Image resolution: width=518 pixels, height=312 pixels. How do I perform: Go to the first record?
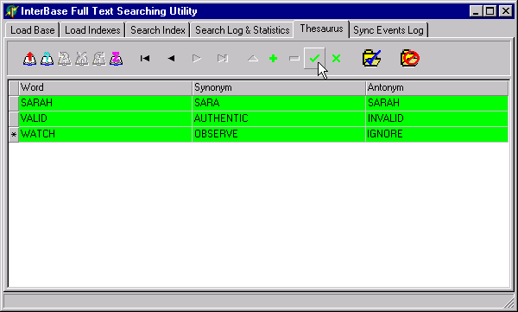145,59
